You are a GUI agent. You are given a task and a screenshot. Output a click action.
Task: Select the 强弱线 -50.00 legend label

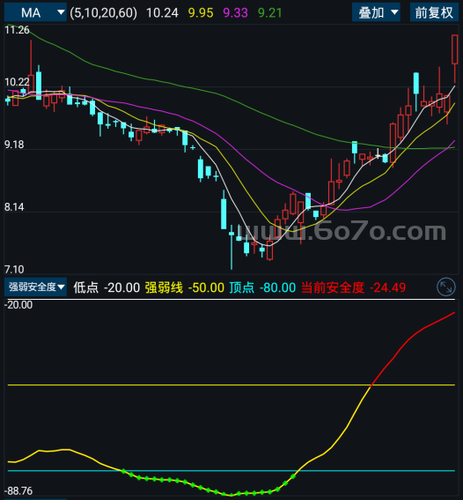pos(185,287)
